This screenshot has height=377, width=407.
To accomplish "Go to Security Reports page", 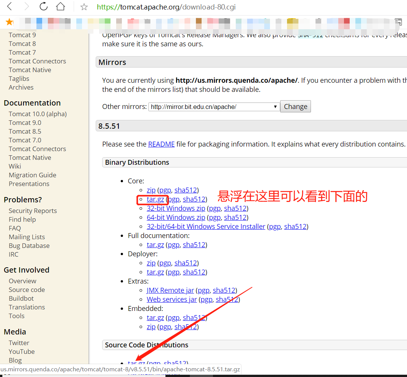I will coord(33,211).
